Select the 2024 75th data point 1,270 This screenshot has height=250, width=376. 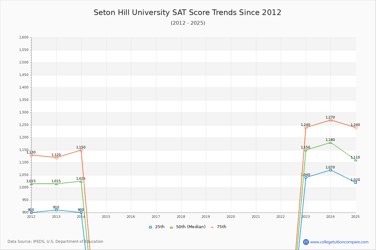click(331, 120)
